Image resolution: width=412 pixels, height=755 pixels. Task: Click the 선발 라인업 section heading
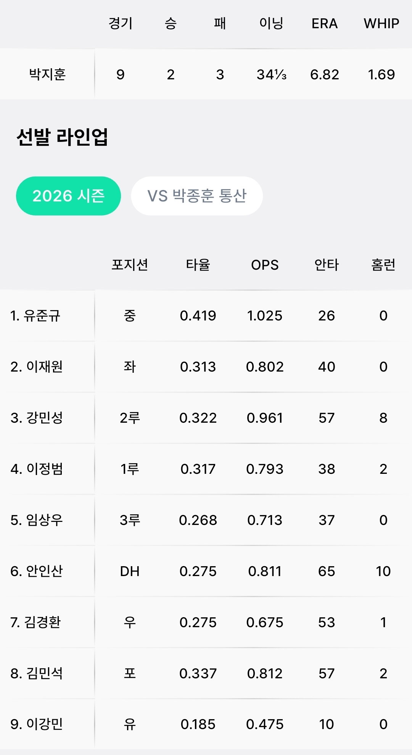[62, 137]
